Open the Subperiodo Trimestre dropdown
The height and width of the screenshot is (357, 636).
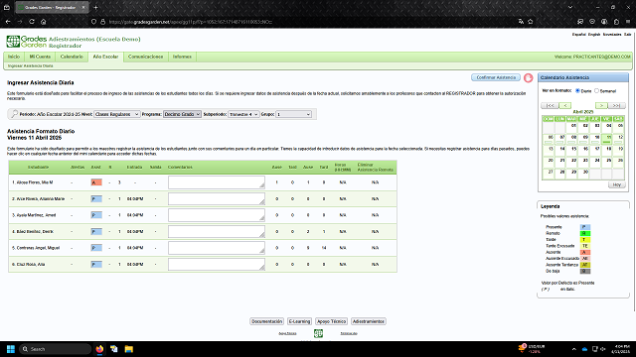[x=243, y=114]
